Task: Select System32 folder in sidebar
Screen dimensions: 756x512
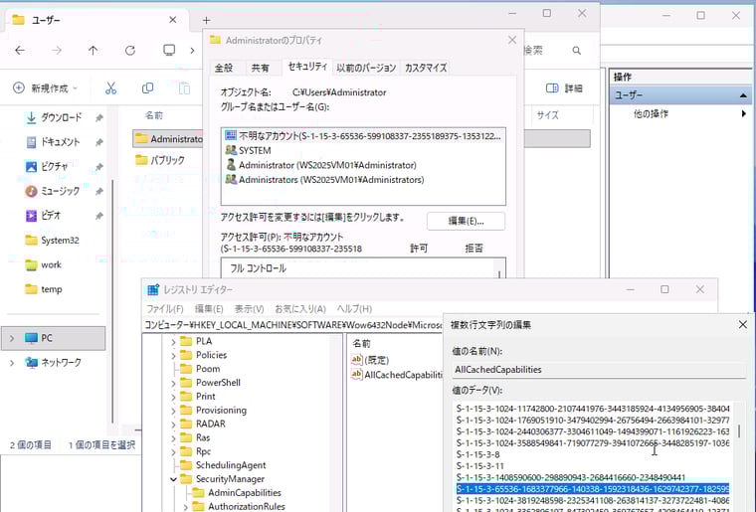Action: (x=60, y=240)
